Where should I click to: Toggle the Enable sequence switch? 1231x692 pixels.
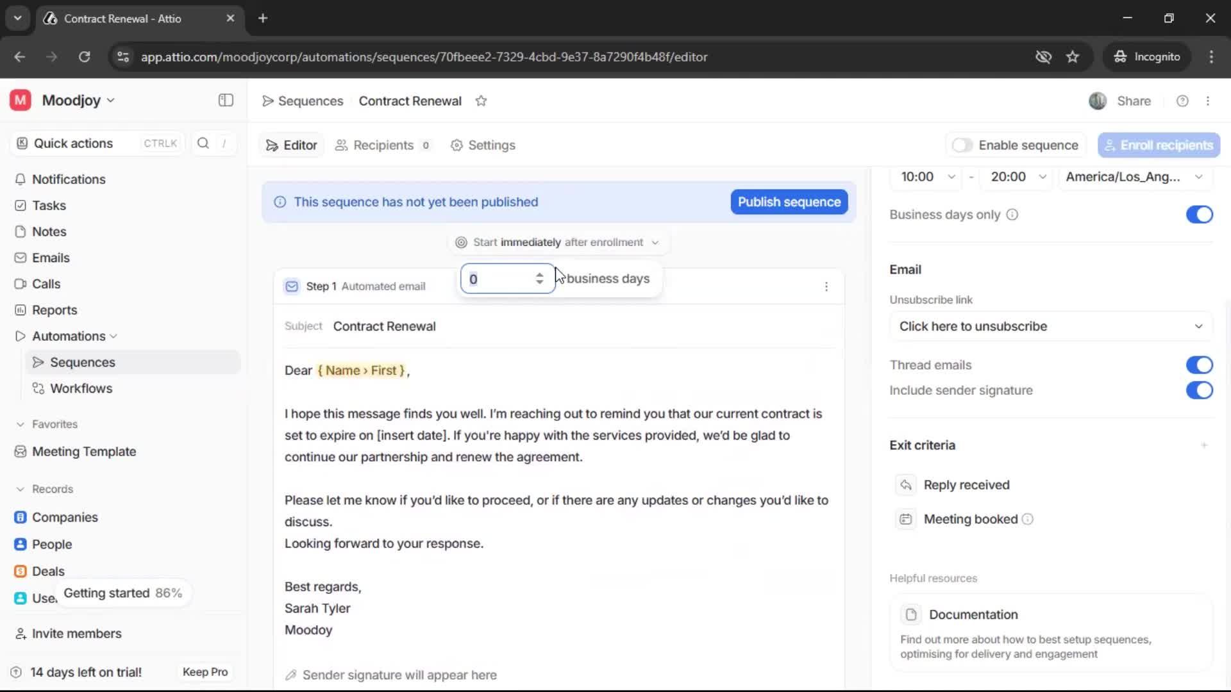coord(962,145)
